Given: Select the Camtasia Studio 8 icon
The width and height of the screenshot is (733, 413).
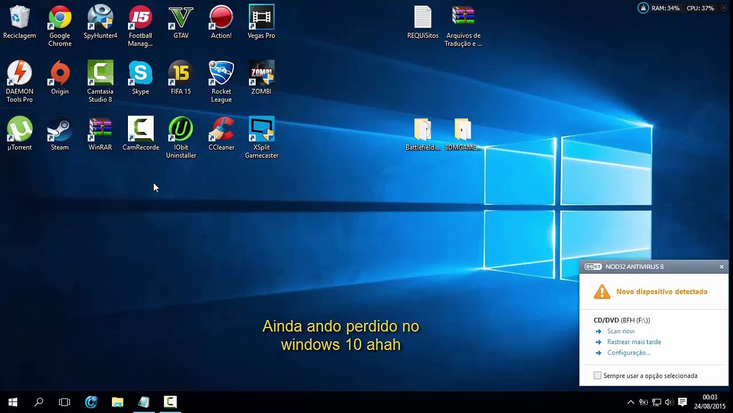Looking at the screenshot, I should pyautogui.click(x=100, y=82).
